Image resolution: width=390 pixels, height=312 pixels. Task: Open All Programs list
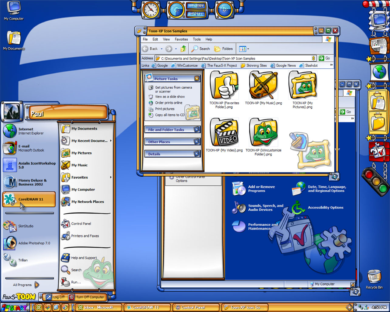point(26,285)
